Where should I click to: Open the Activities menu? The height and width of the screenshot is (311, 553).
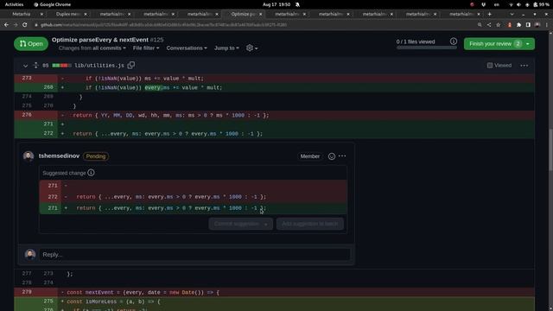(14, 4)
